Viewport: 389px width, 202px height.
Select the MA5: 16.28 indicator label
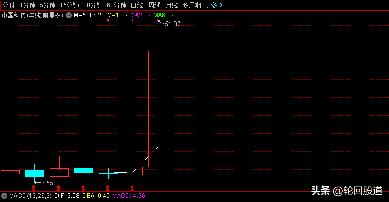(89, 15)
